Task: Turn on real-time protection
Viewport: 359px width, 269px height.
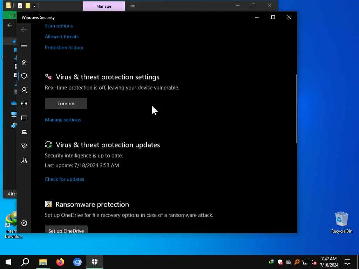Action: click(x=66, y=103)
